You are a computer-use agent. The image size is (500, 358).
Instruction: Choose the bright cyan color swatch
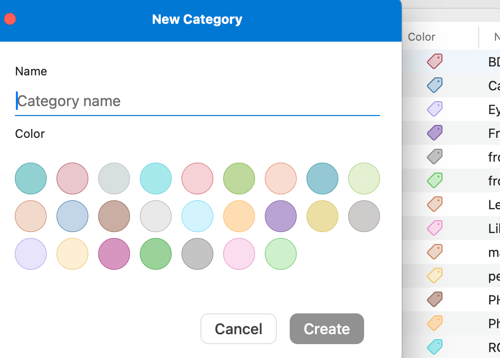156,179
